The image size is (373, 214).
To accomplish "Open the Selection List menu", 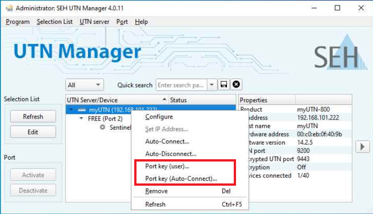I will tap(55, 22).
